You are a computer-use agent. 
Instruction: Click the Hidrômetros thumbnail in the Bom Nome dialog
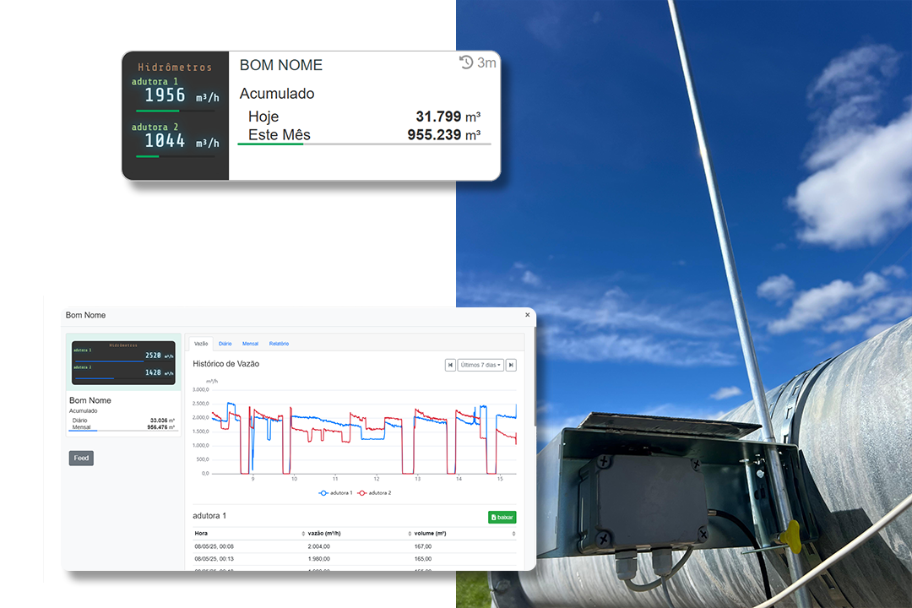(x=123, y=362)
